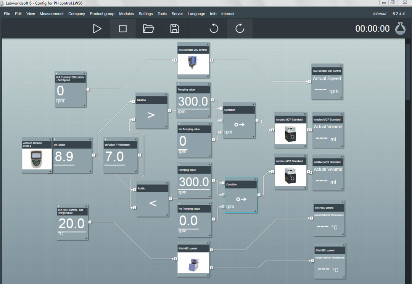Select the lower Ismatec MCP Standard pump image
Viewport: 412px width, 284px height.
[x=290, y=176]
